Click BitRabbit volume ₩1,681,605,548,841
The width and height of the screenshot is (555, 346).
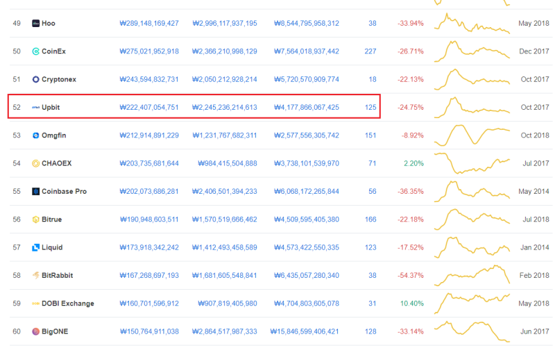[224, 275]
